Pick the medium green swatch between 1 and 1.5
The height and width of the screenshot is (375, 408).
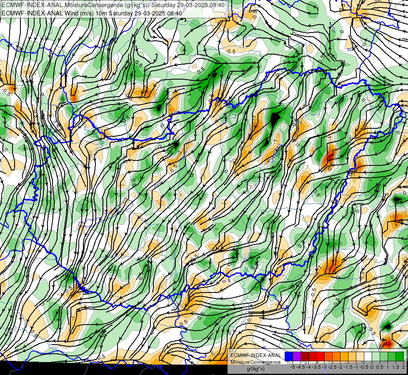coord(392,356)
